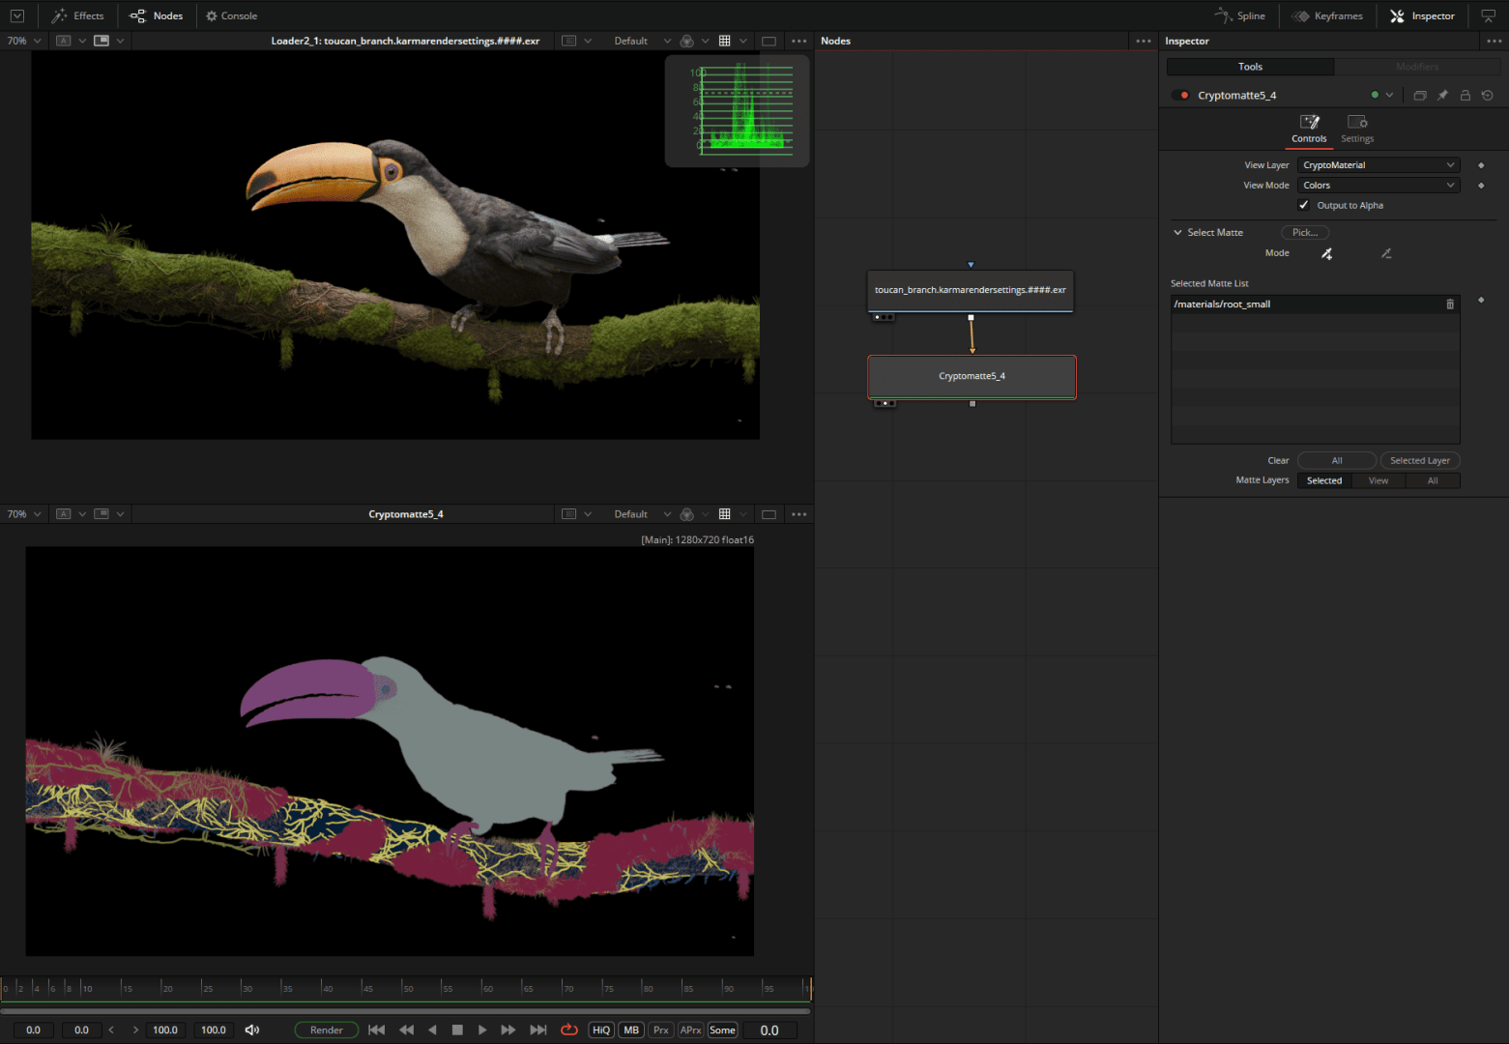This screenshot has height=1044, width=1509.
Task: Enable the Output to Alpha checkbox
Action: point(1303,204)
